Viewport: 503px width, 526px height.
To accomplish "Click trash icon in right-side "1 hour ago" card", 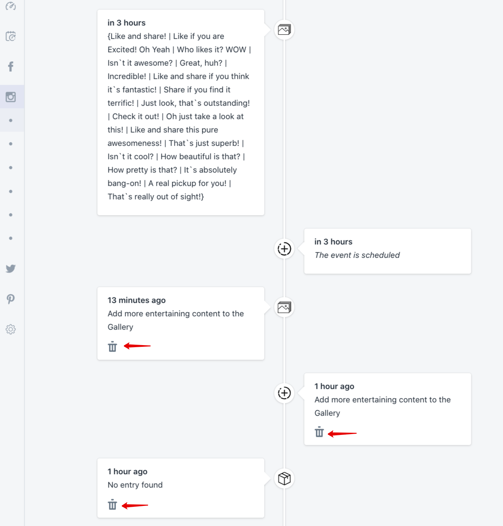I will click(x=319, y=432).
